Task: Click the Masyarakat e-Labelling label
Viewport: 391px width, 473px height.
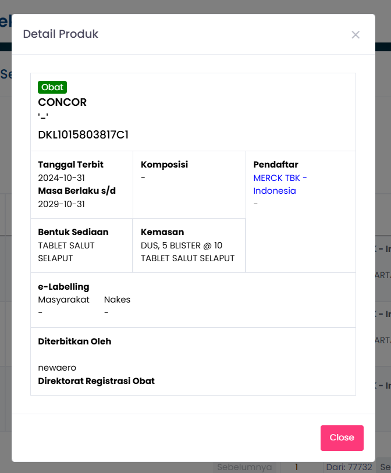Action: (x=64, y=300)
